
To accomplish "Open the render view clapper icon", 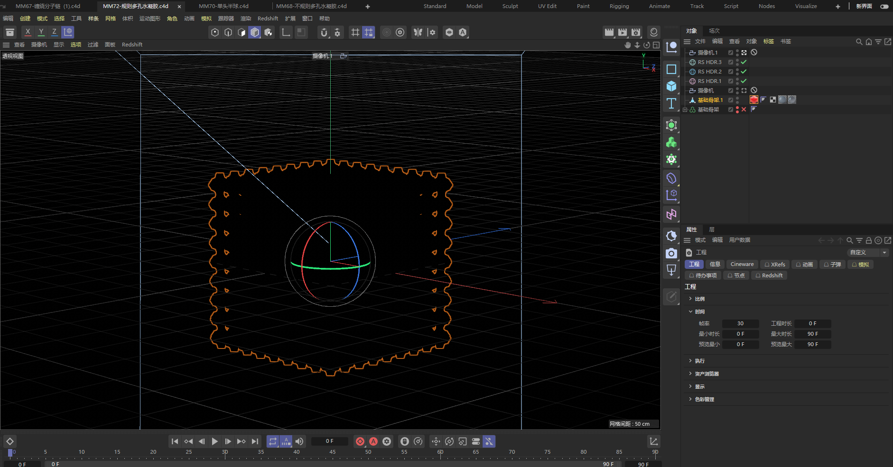I will pos(609,32).
